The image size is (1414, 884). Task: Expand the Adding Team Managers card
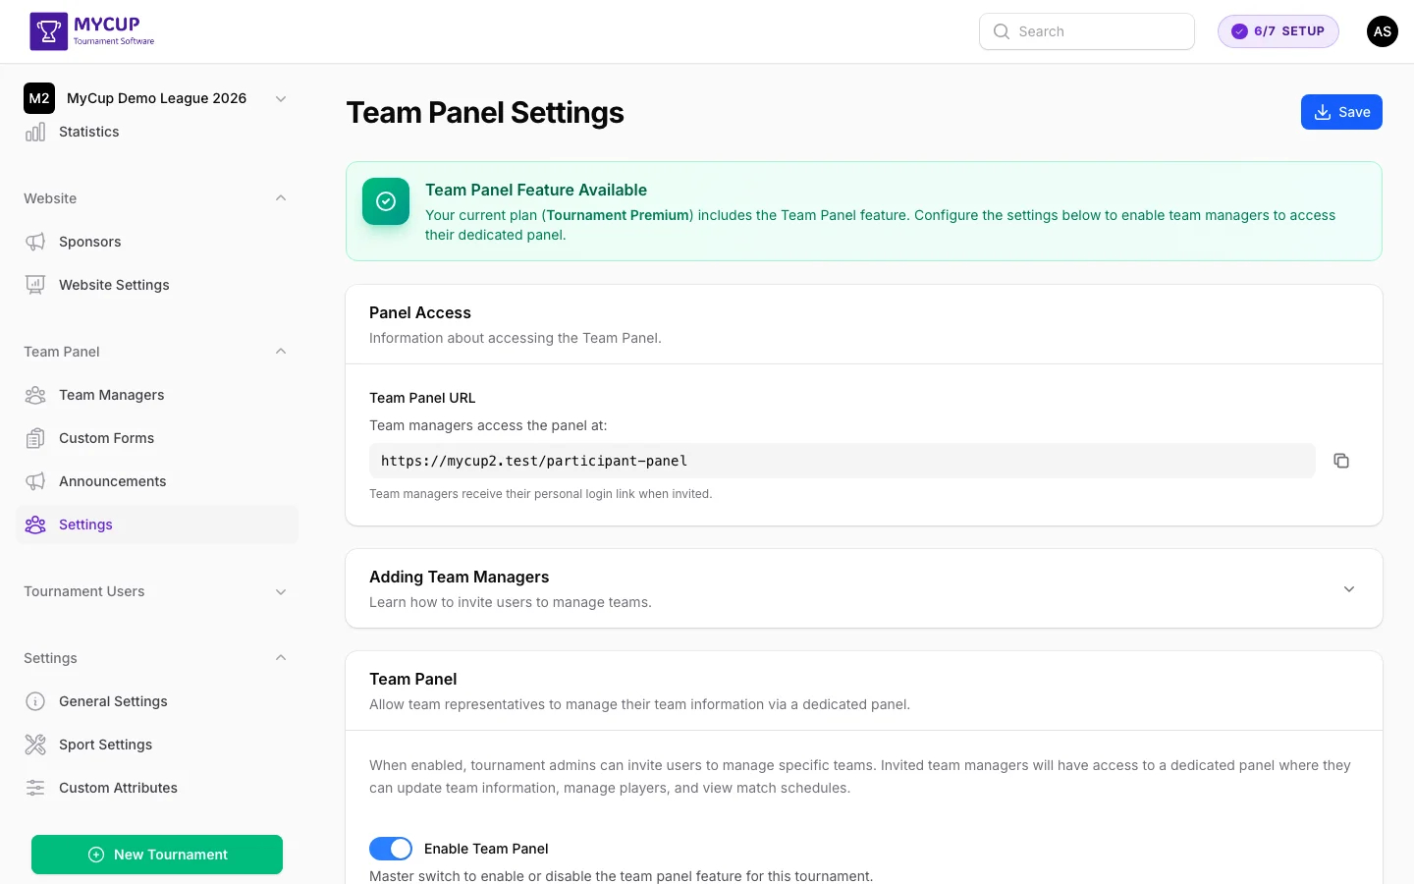[1349, 589]
